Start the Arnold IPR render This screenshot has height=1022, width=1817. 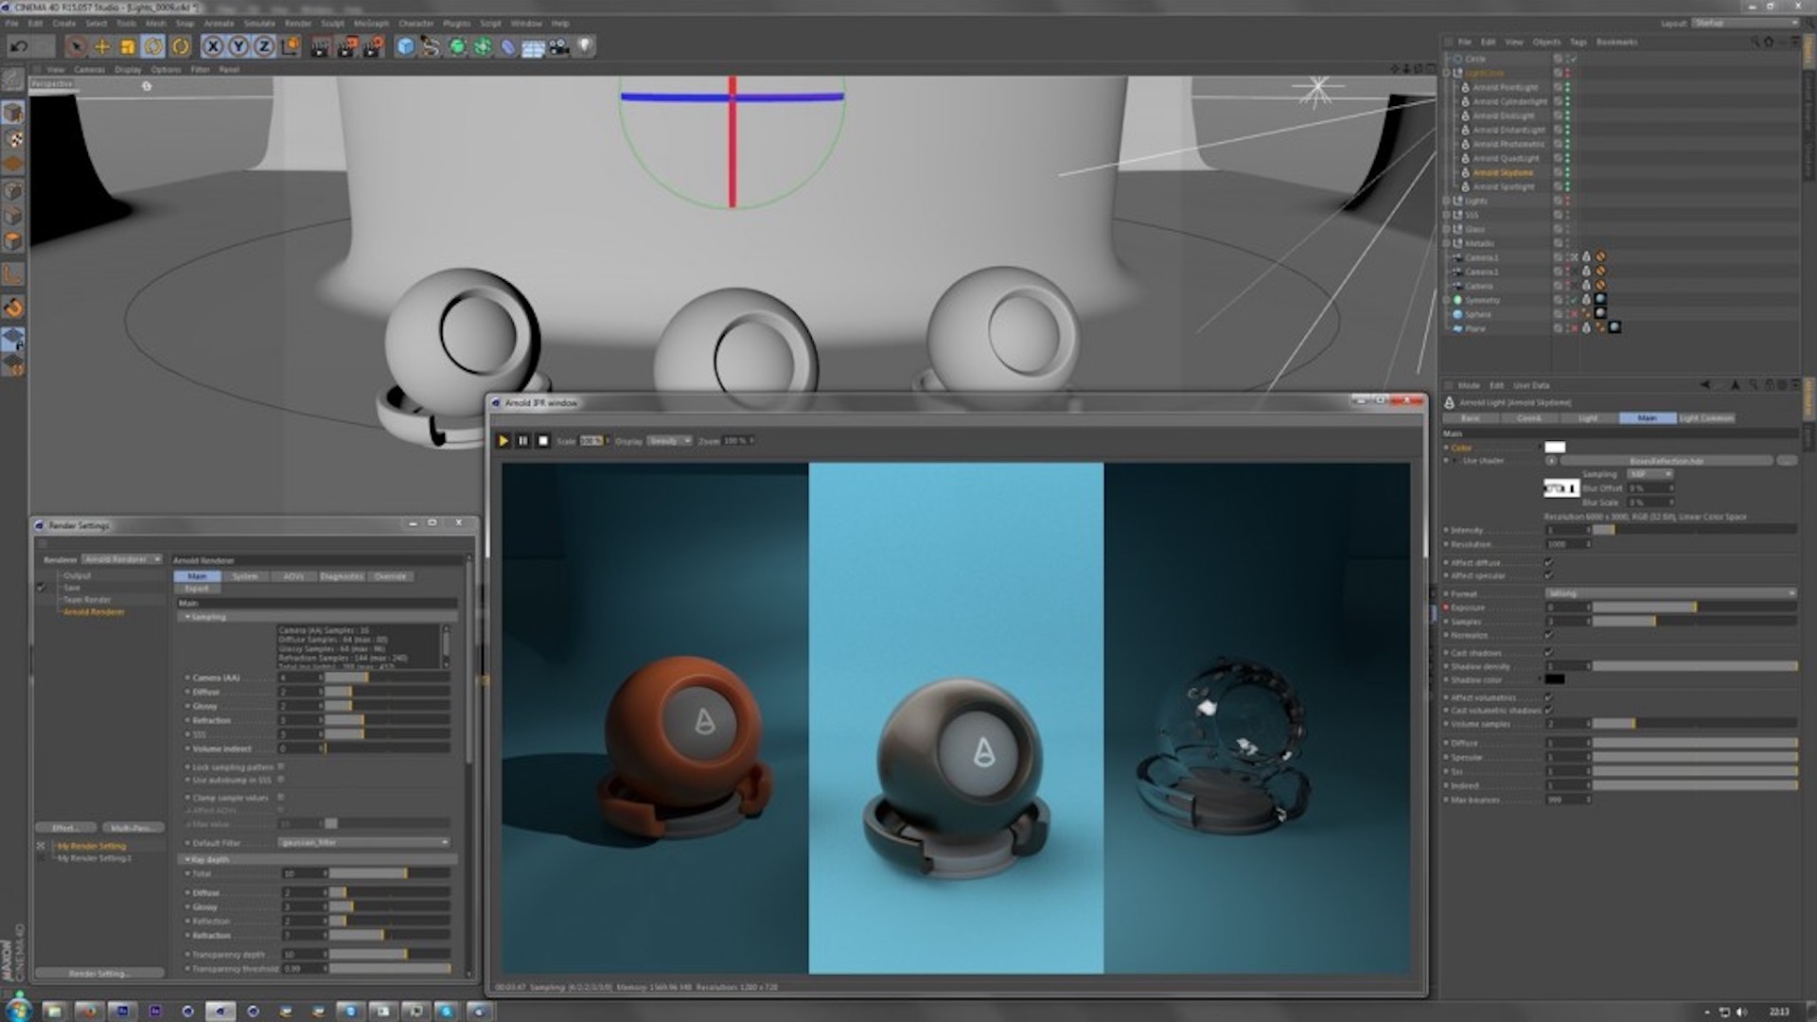[503, 441]
